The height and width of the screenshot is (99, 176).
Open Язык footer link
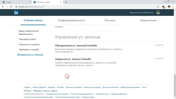(x=144, y=87)
